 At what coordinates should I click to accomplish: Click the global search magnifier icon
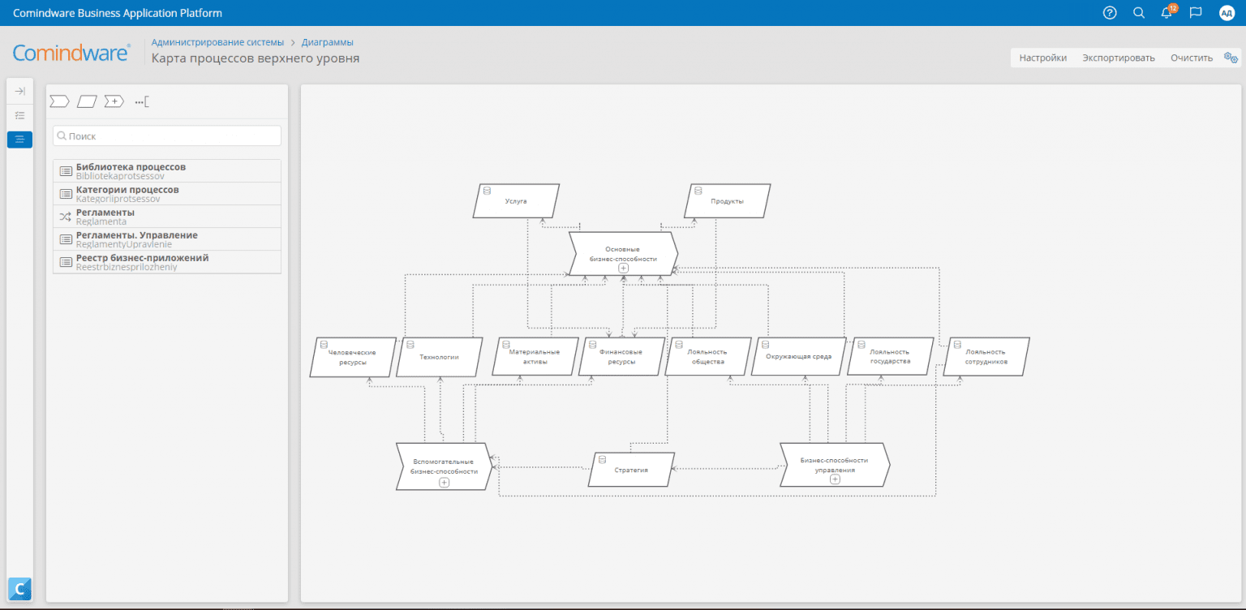tap(1138, 13)
